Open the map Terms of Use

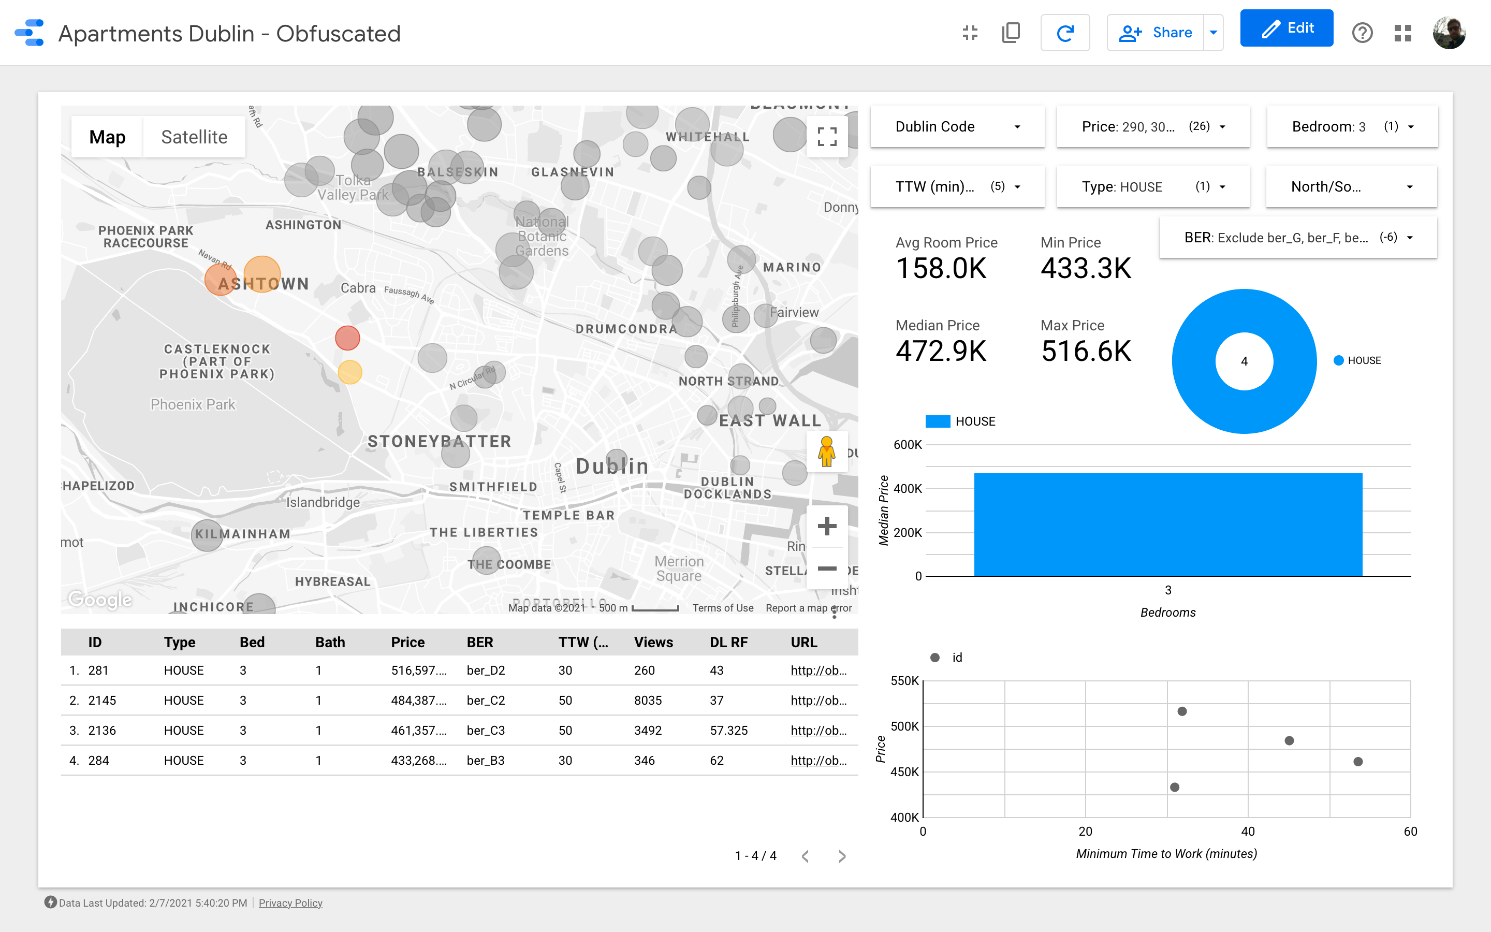(723, 608)
